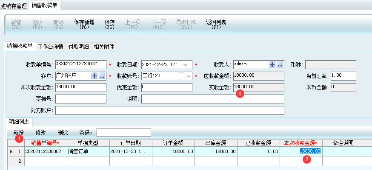372x170 pixels.
Task: Click 返回列表 (F7) toolbar button
Action: pyautogui.click(x=216, y=24)
